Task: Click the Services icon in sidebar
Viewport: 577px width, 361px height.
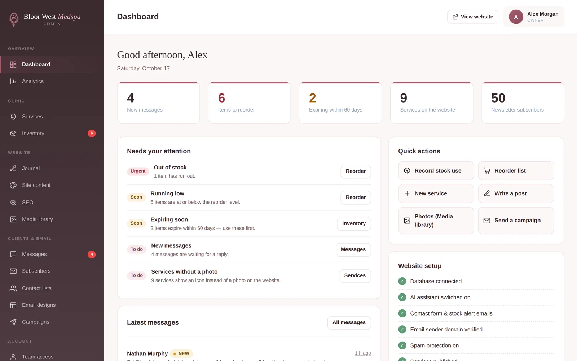Action: click(x=13, y=117)
